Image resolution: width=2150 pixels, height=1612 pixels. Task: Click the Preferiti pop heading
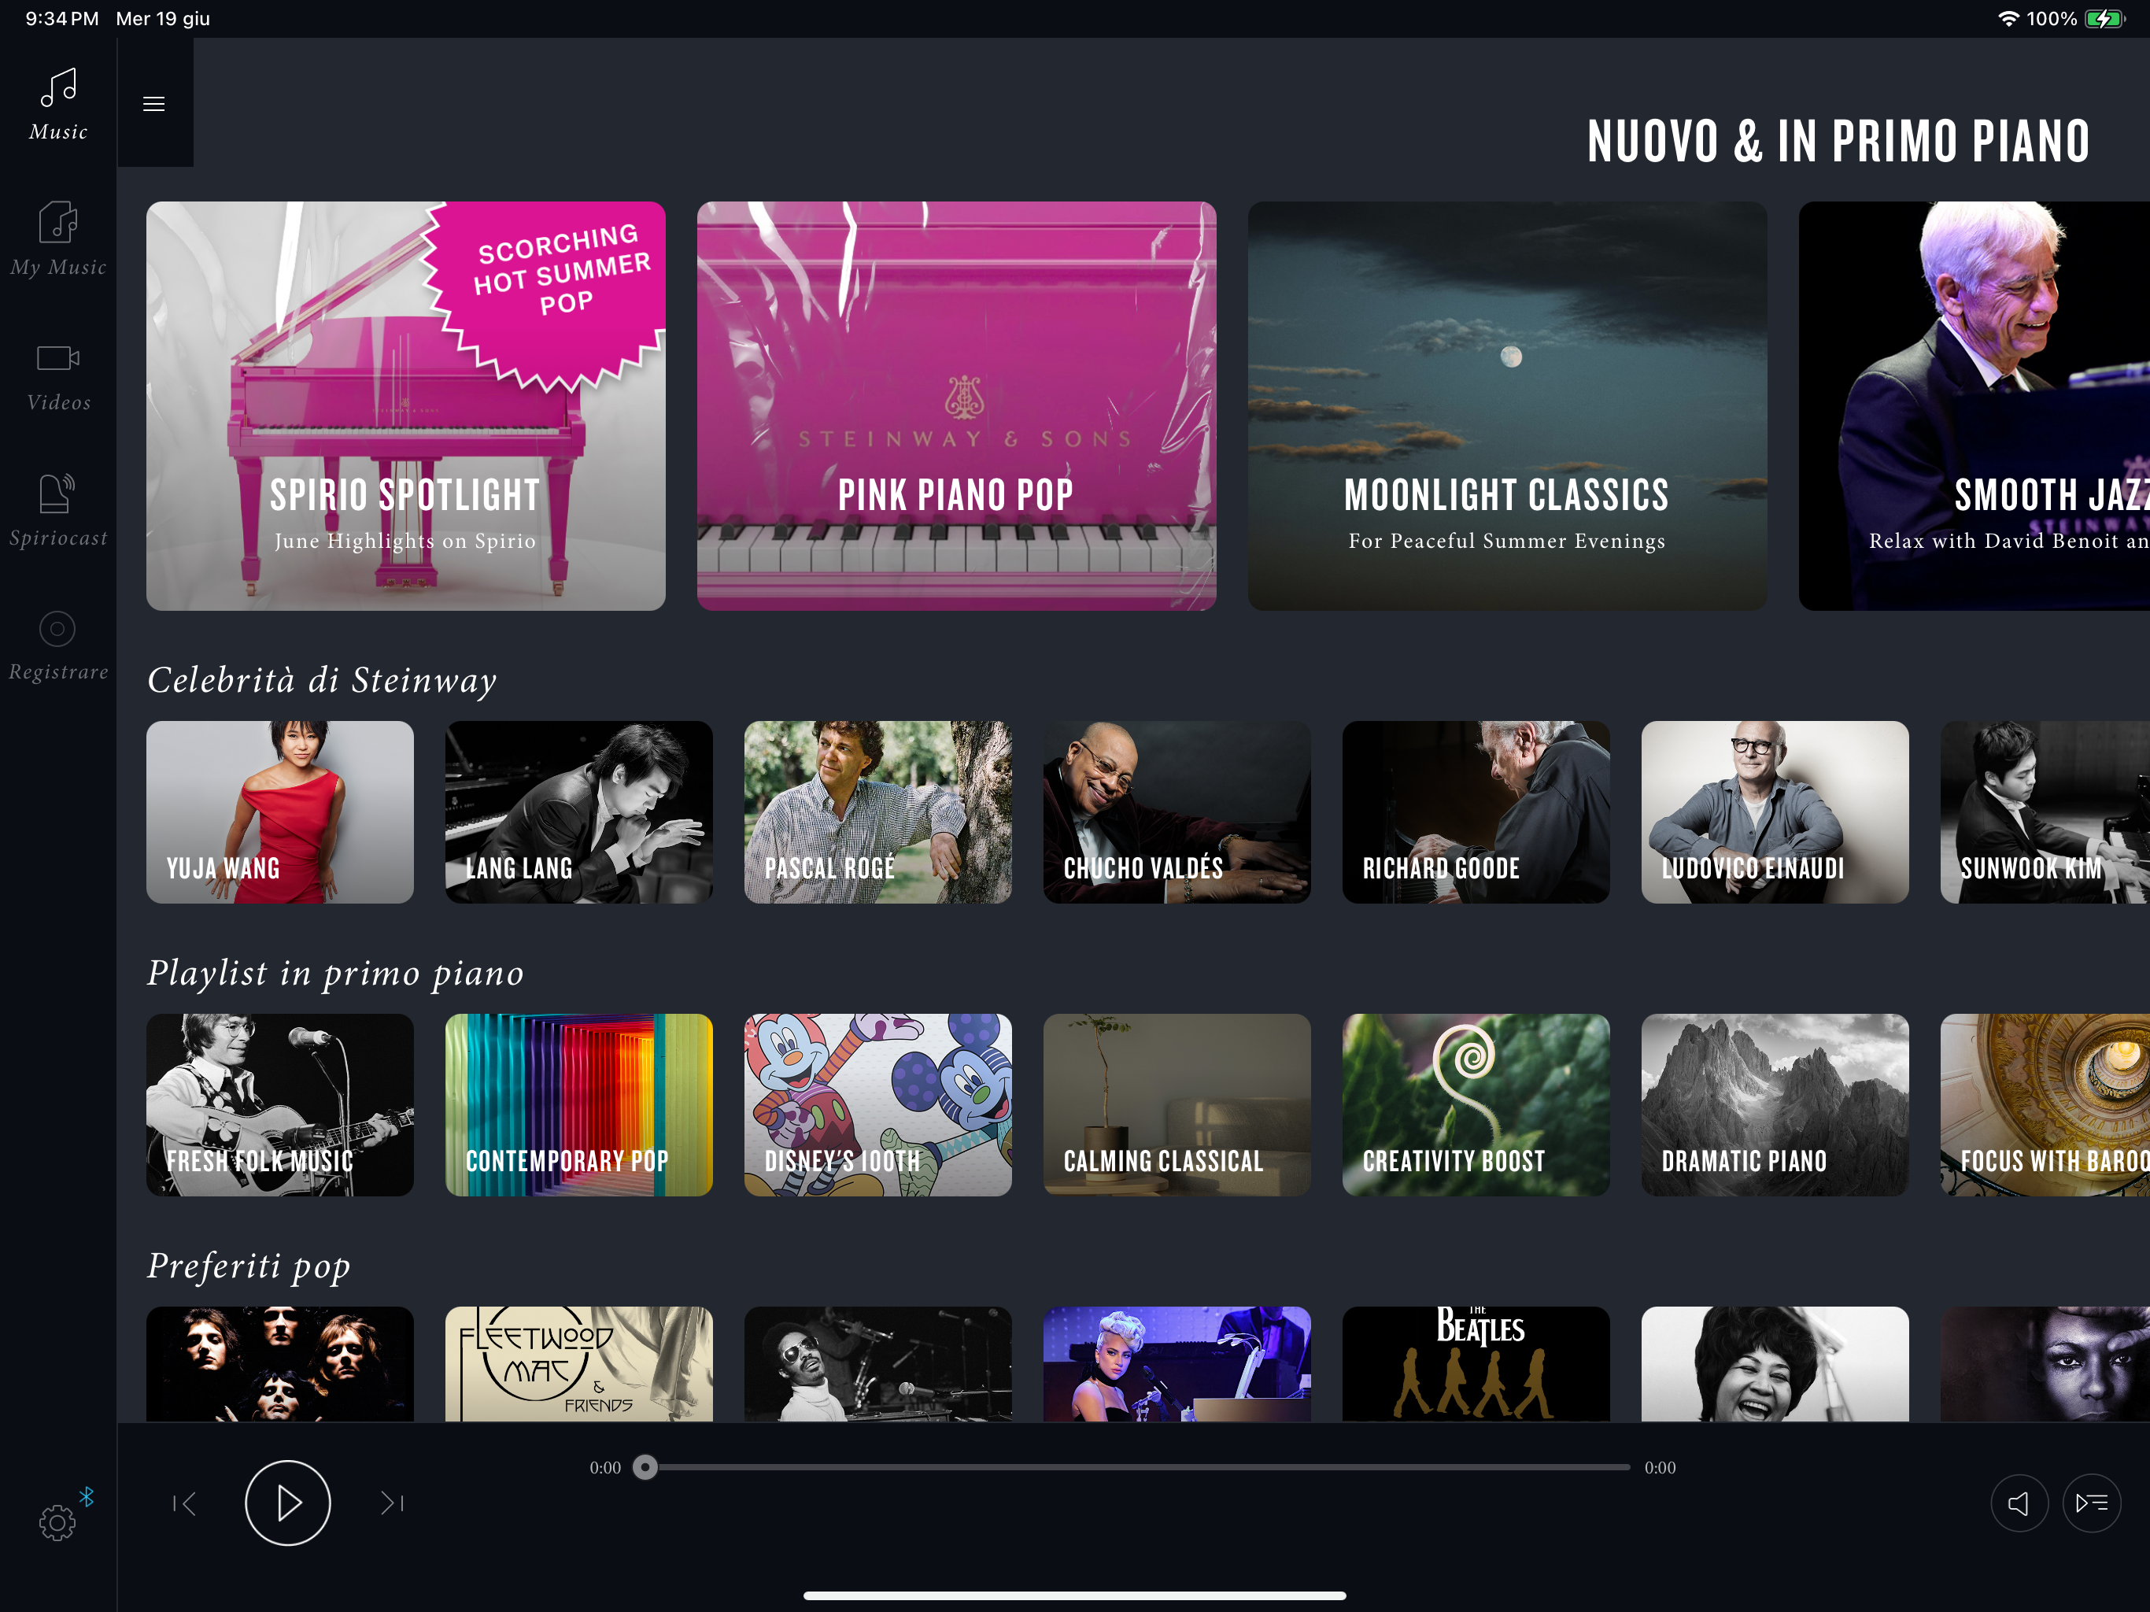coord(249,1266)
